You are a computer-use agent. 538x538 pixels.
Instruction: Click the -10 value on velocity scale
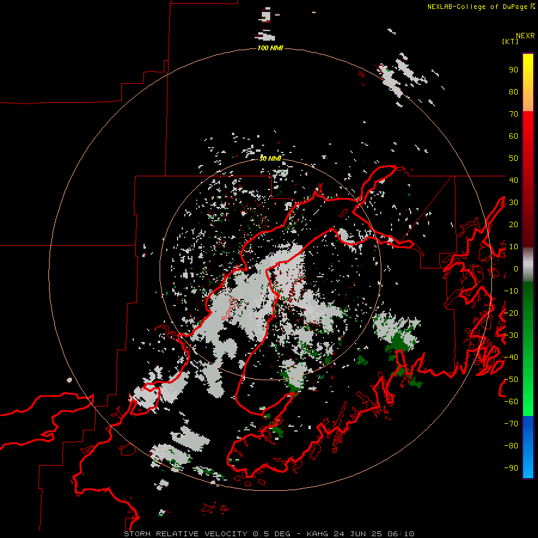[511, 291]
